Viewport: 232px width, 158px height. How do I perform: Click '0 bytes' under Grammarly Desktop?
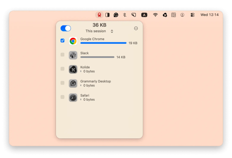tap(89, 86)
